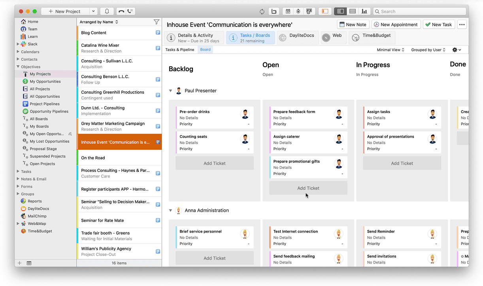The image size is (483, 286).
Task: Open the Minimal View dropdown
Action: coord(391,50)
